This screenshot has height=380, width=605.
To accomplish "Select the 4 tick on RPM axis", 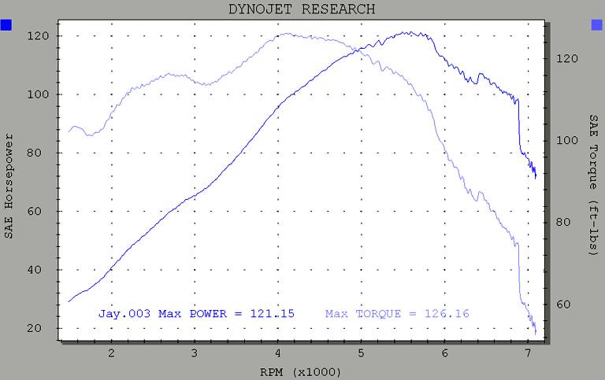I will tap(278, 353).
